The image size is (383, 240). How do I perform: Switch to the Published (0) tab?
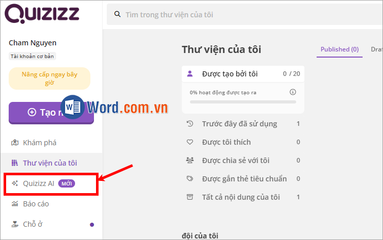(340, 49)
